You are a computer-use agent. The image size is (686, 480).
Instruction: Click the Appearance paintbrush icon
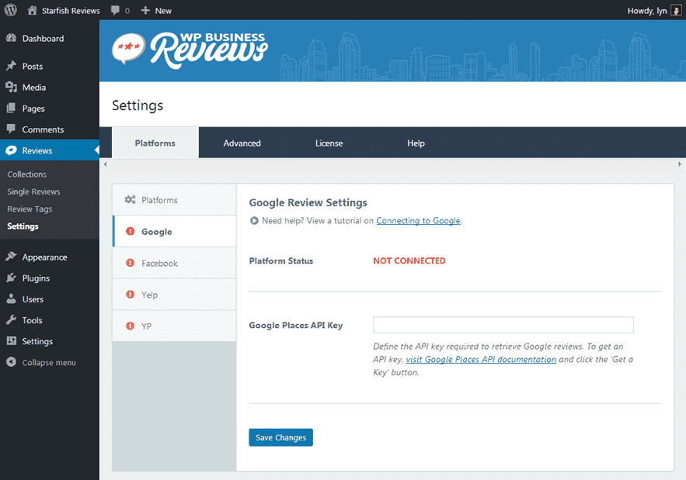(x=12, y=257)
